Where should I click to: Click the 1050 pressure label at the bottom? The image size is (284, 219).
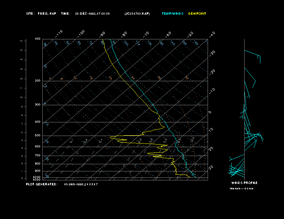coord(37,179)
